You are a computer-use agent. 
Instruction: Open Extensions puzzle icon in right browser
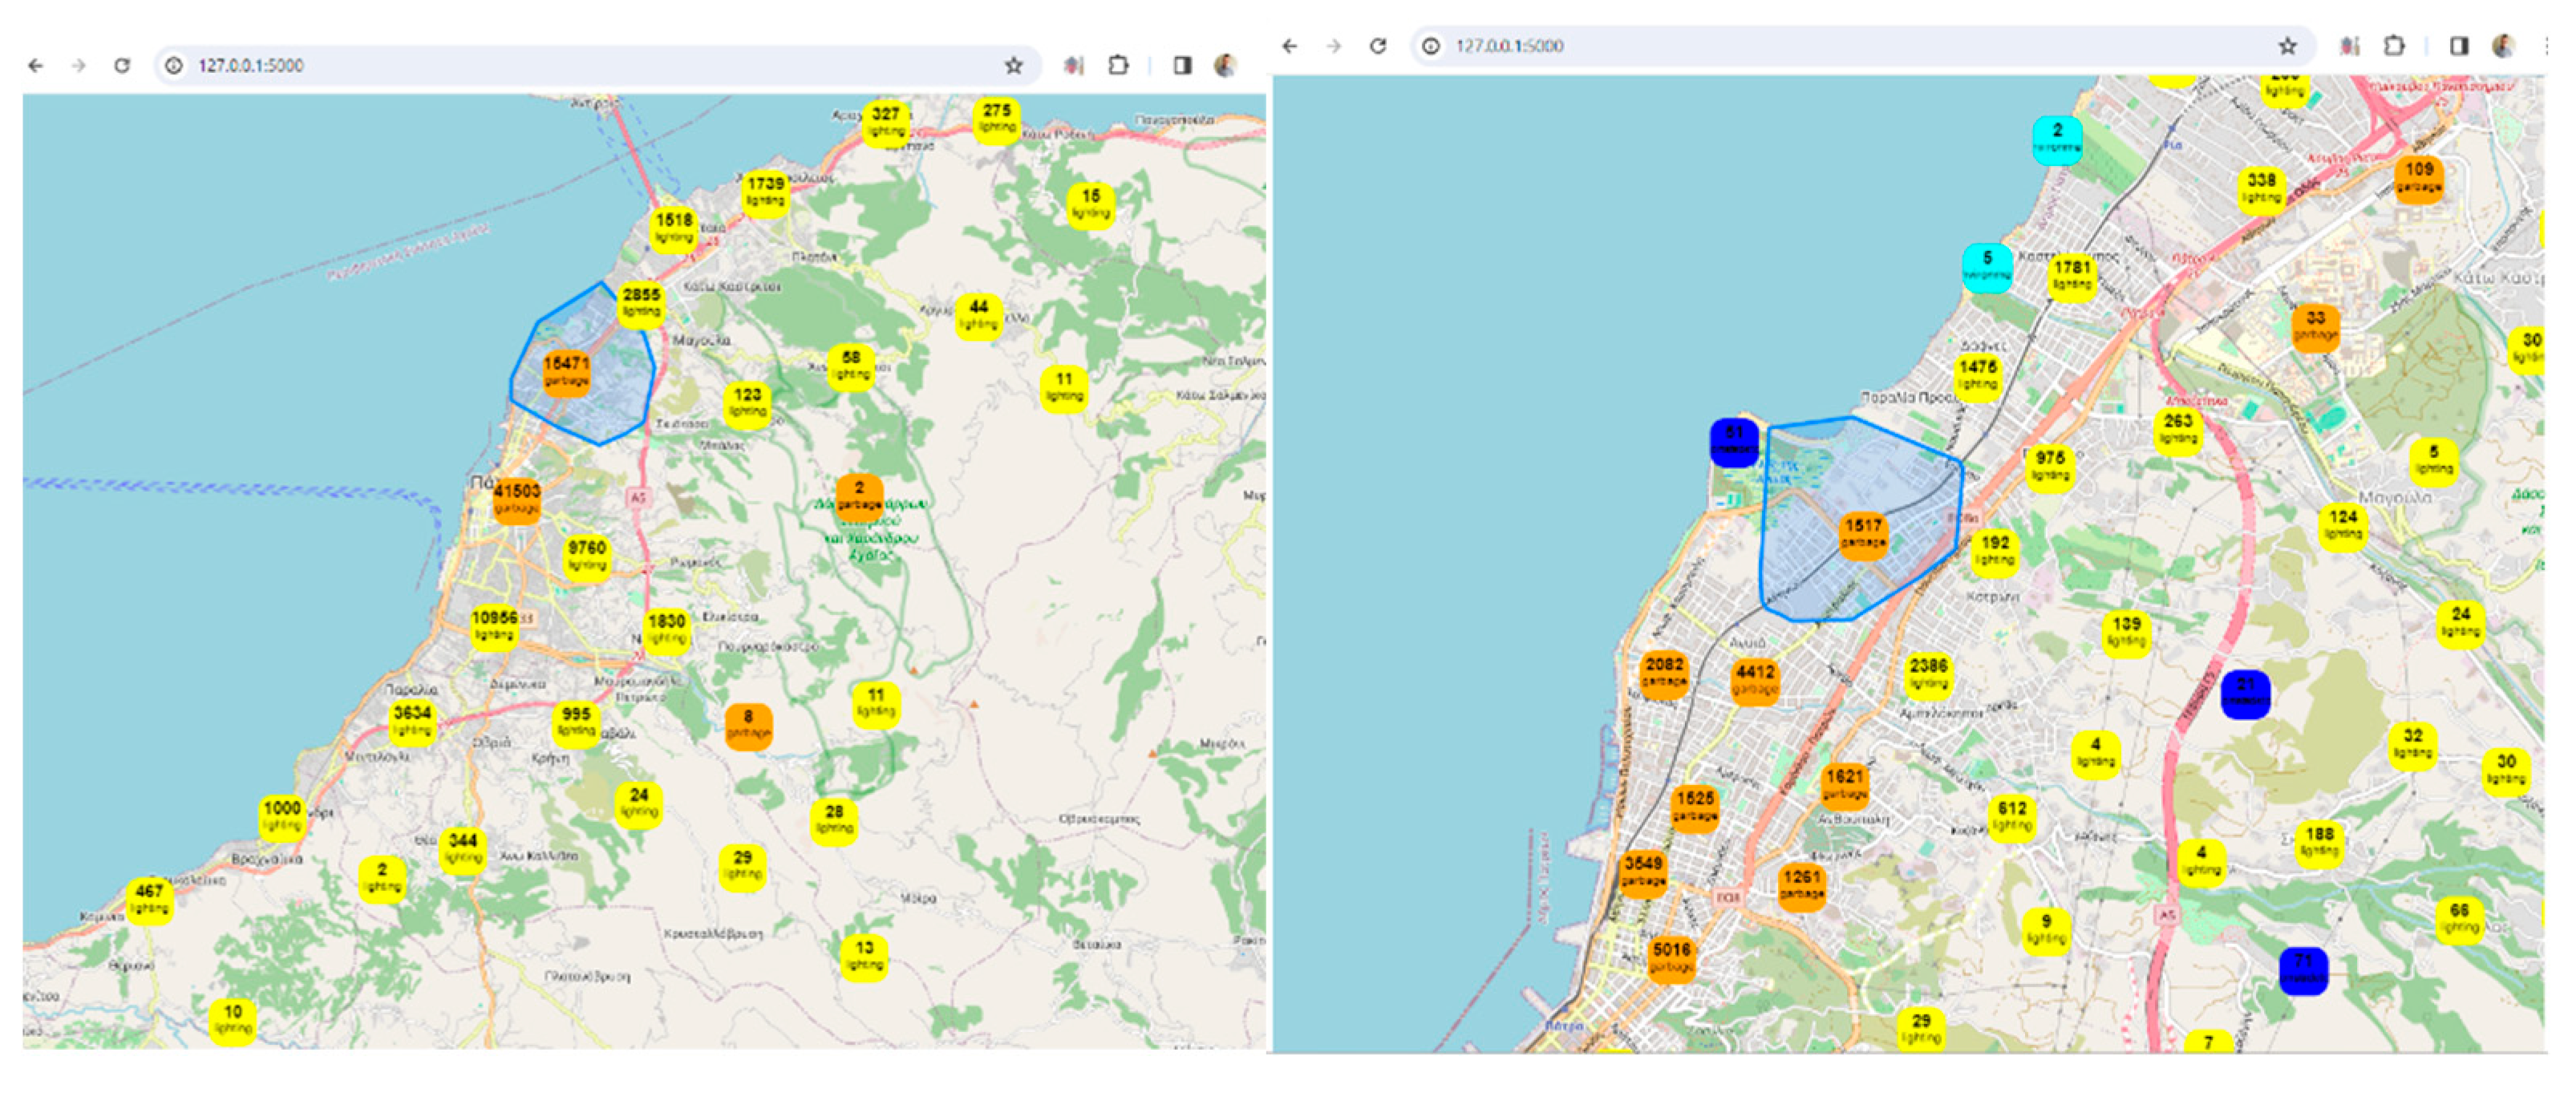(x=2394, y=45)
